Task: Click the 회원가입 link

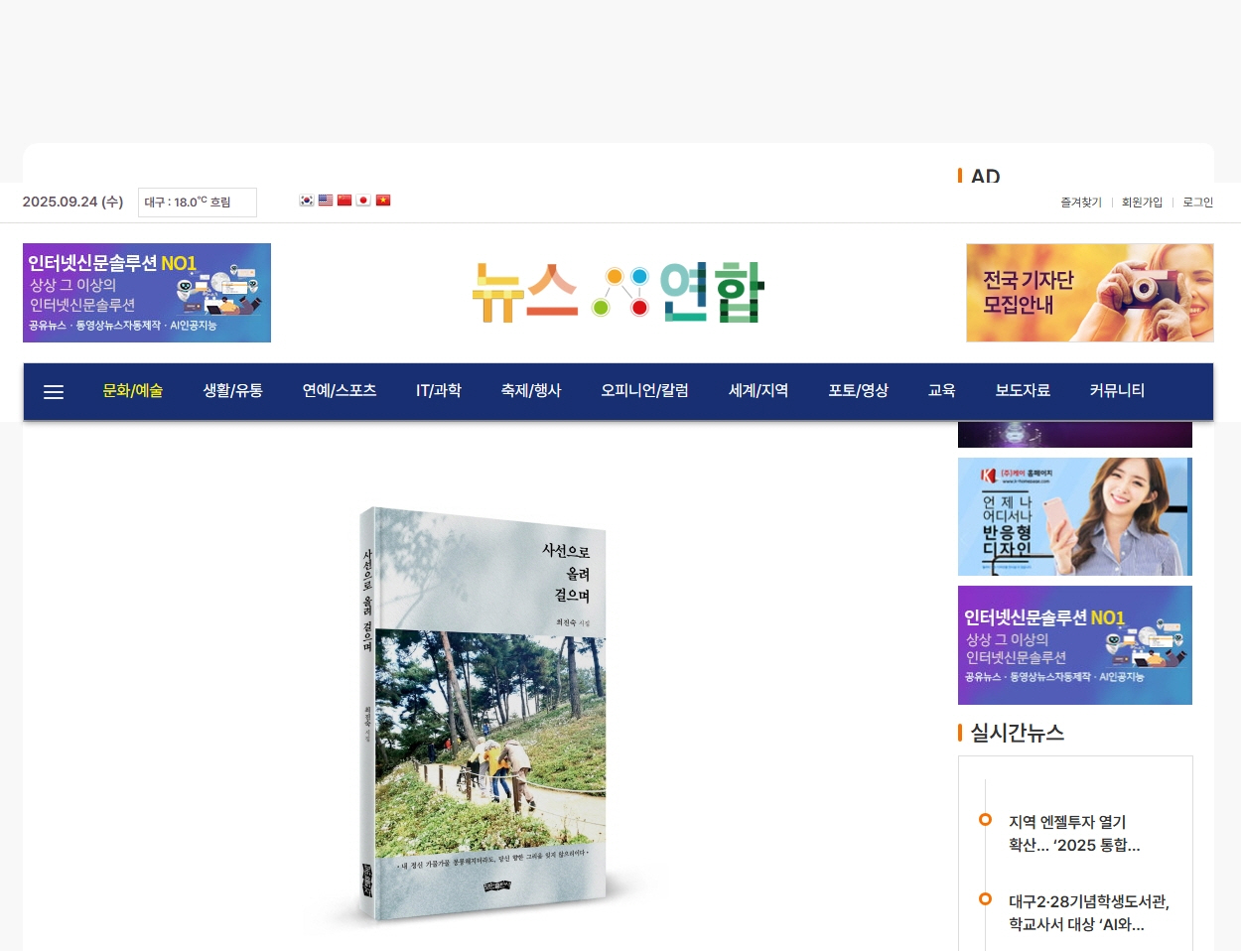Action: point(1142,203)
